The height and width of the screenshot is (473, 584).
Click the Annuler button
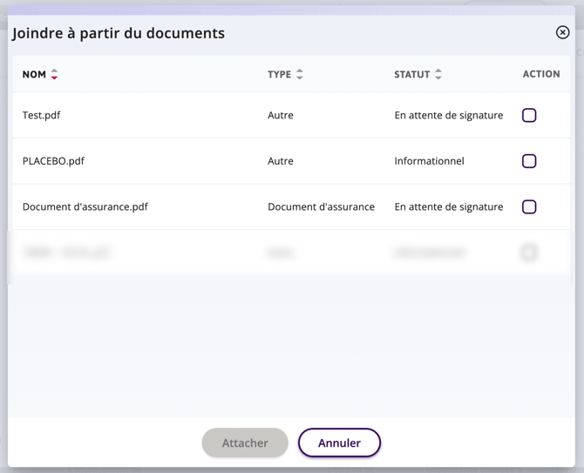pyautogui.click(x=339, y=443)
